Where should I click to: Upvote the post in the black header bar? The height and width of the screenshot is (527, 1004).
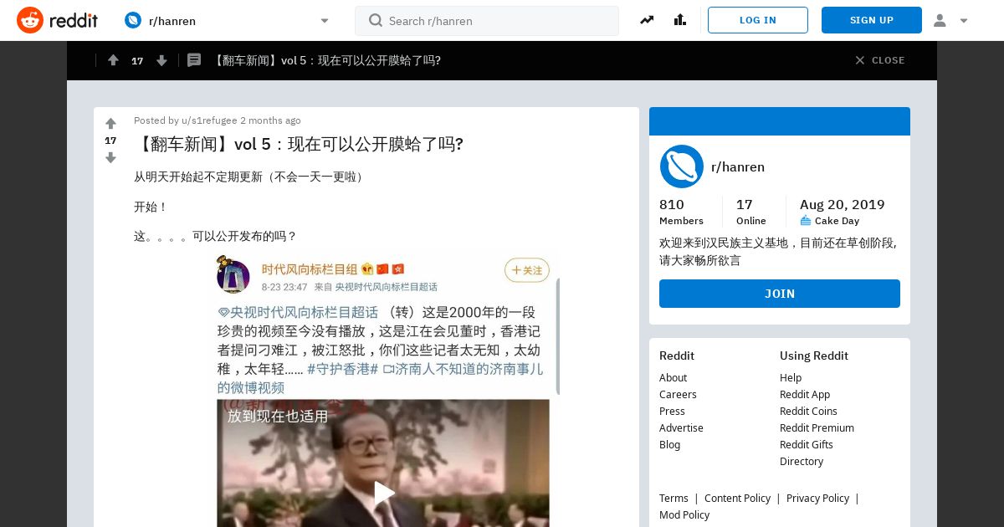point(113,60)
